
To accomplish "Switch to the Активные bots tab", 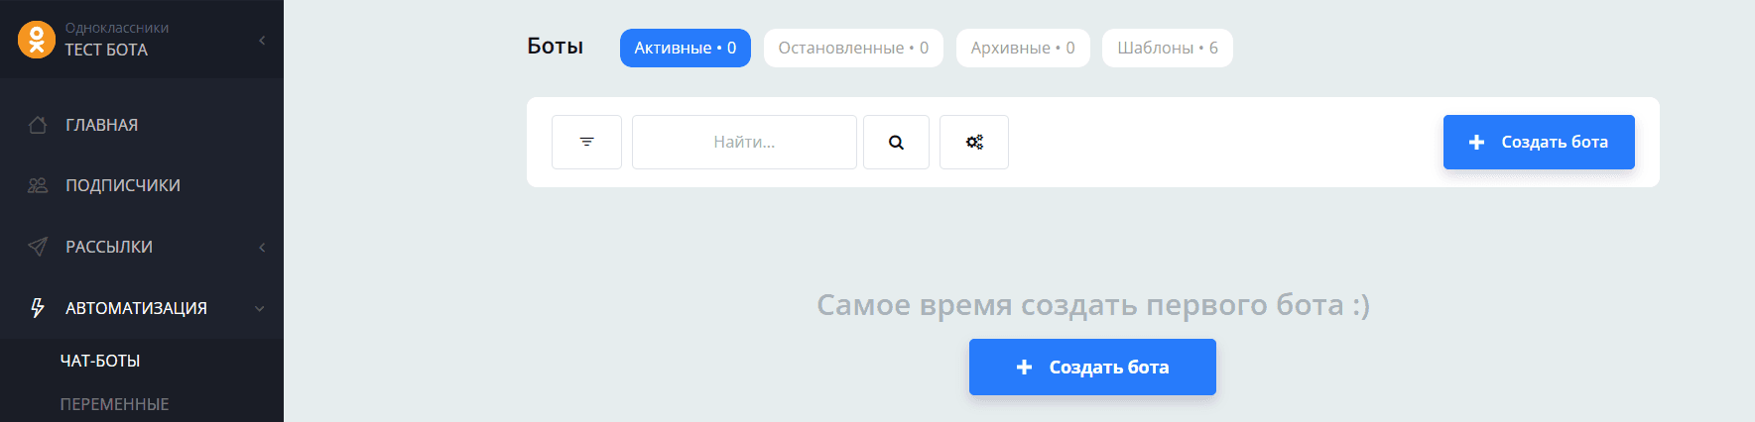I will pyautogui.click(x=686, y=48).
